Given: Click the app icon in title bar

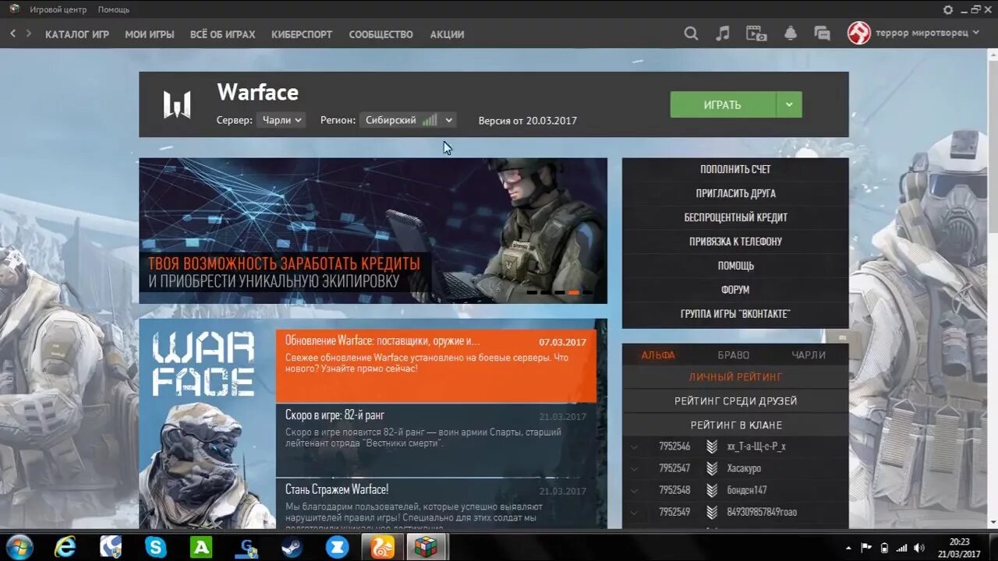Looking at the screenshot, I should pos(14,9).
